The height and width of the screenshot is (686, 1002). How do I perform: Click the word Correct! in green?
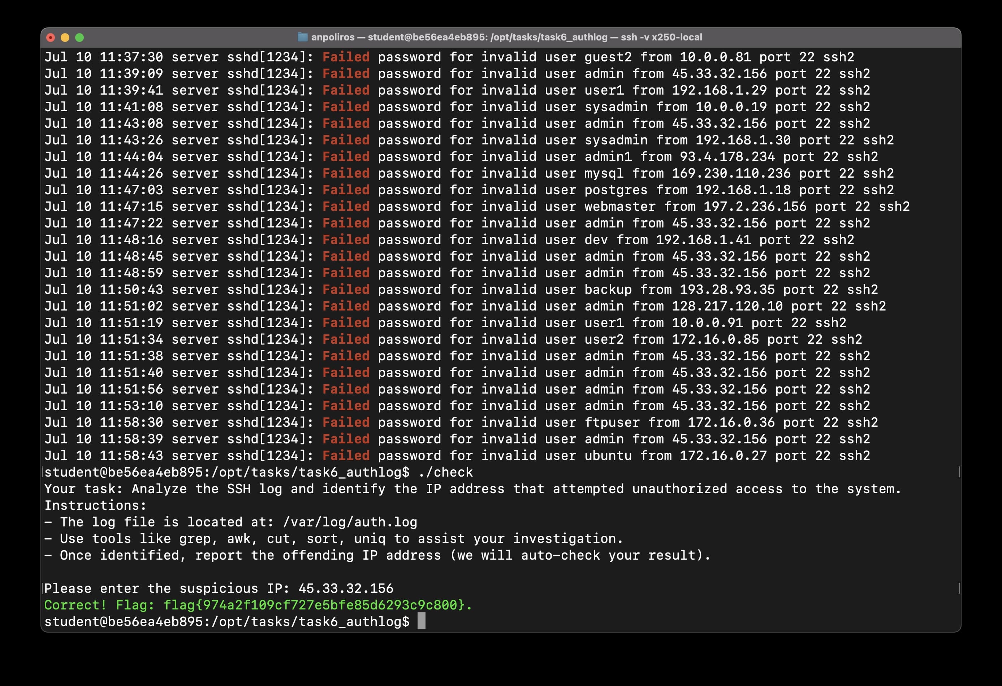[x=75, y=605]
